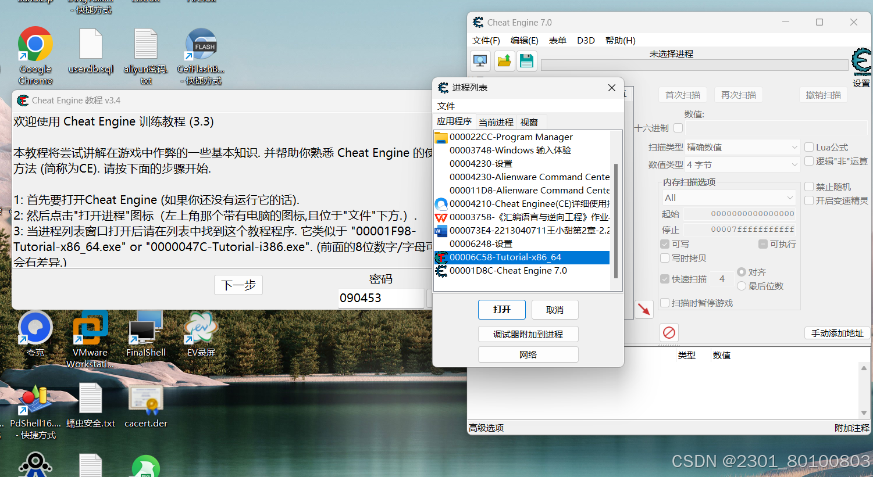This screenshot has height=477, width=873.
Task: Expand the memory region All dropdown
Action: tap(729, 198)
